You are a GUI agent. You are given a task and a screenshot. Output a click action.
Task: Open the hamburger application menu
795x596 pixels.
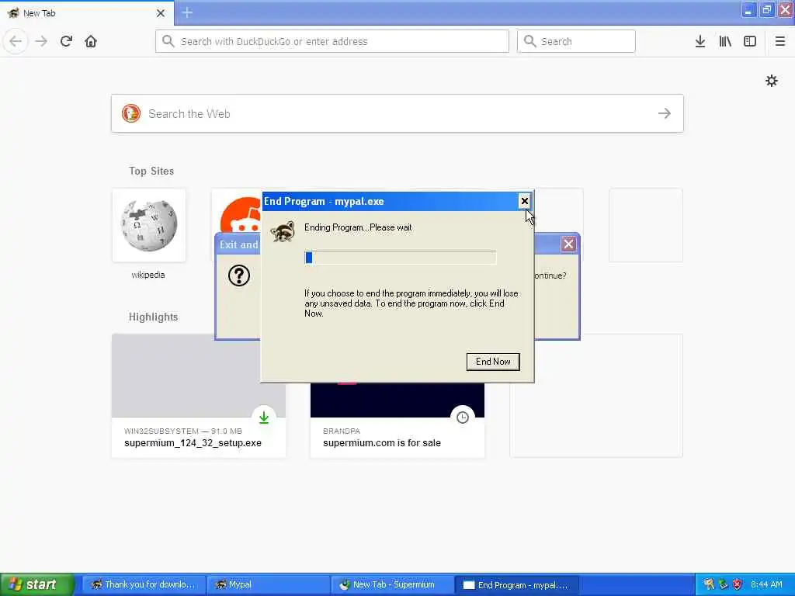pos(780,41)
